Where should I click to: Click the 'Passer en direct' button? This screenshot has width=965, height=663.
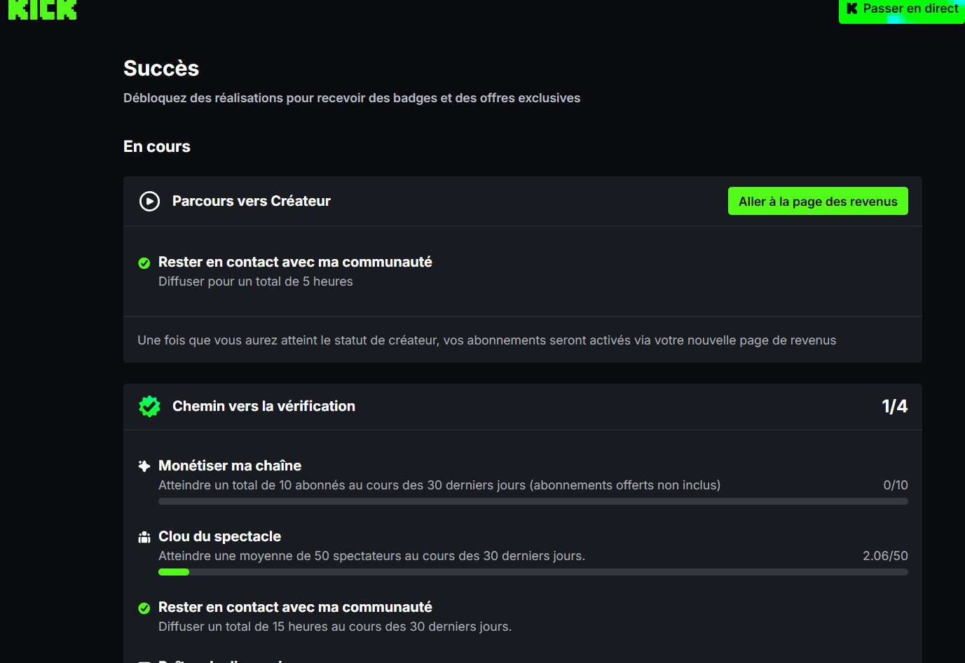(x=902, y=10)
